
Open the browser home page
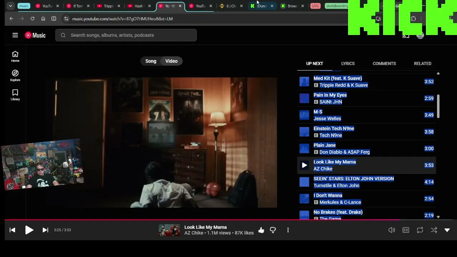43,19
